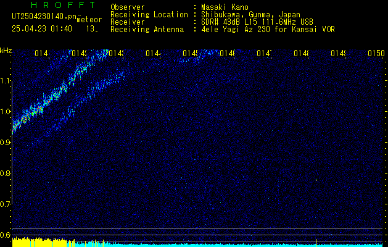This screenshot has width=388, height=247.
Task: Click the word "meteor" in the header
Action: (x=89, y=20)
